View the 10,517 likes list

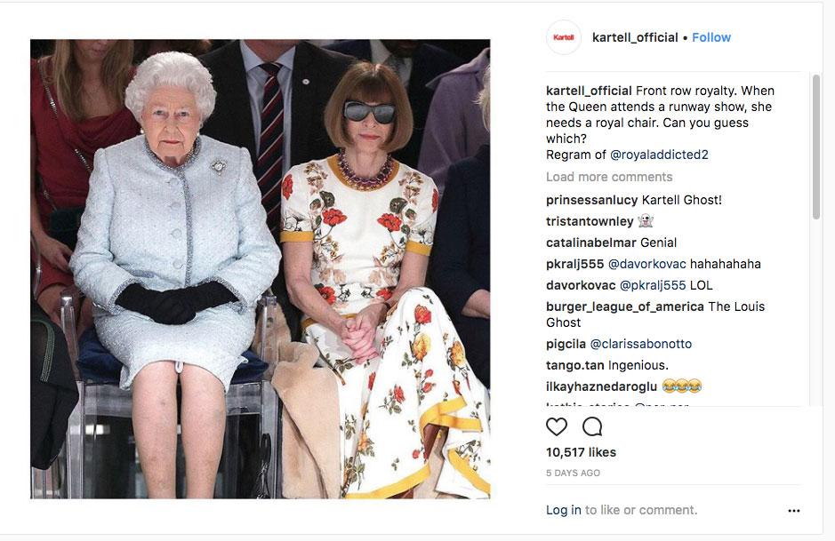click(581, 452)
